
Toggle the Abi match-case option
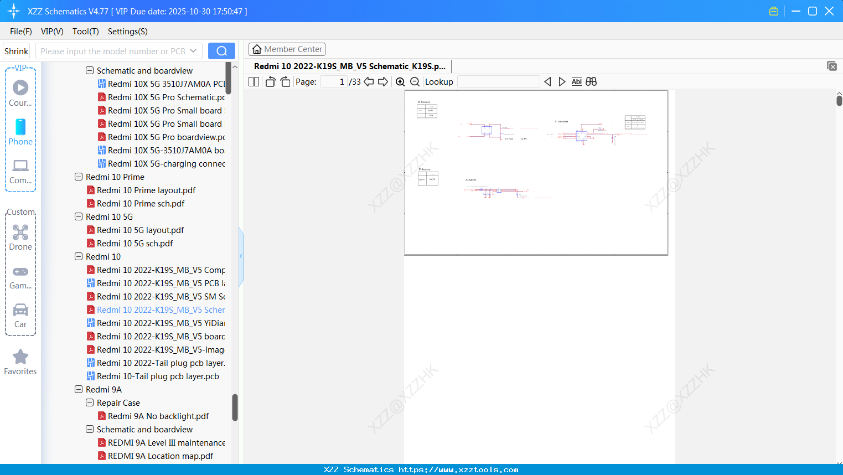(576, 82)
